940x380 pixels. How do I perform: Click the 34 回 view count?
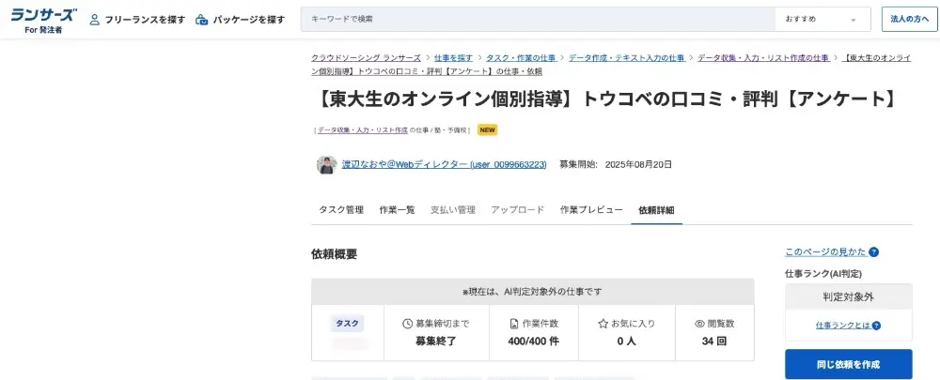(714, 342)
